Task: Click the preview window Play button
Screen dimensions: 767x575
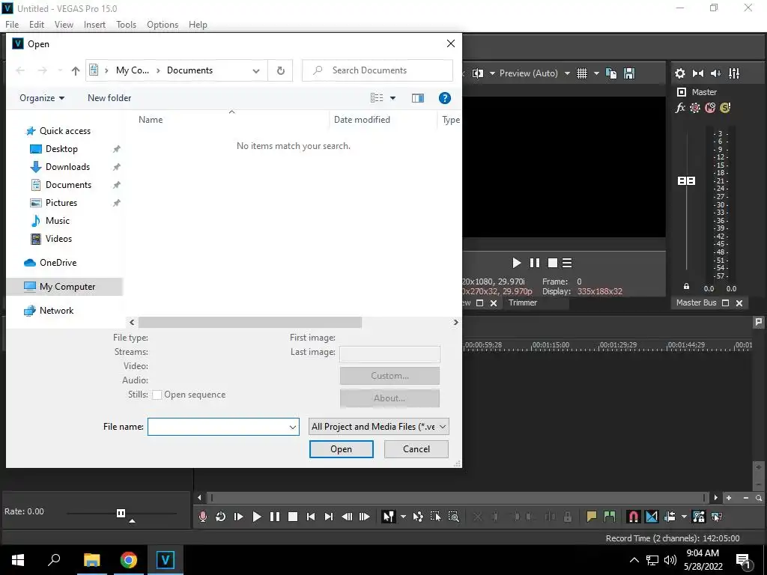Action: pos(517,263)
